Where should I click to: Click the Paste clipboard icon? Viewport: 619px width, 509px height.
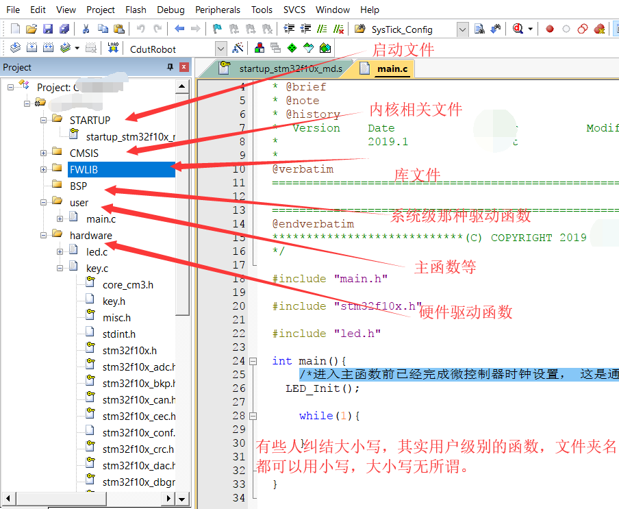(119, 29)
